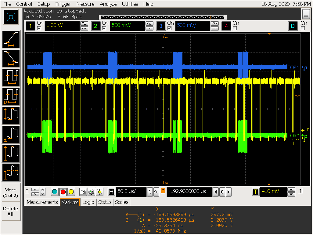Open the Trigger menu
This screenshot has width=313, height=235.
coord(63,4)
